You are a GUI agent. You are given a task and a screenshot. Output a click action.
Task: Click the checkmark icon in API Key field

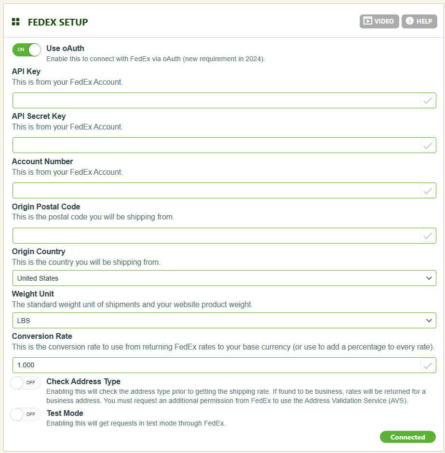427,101
